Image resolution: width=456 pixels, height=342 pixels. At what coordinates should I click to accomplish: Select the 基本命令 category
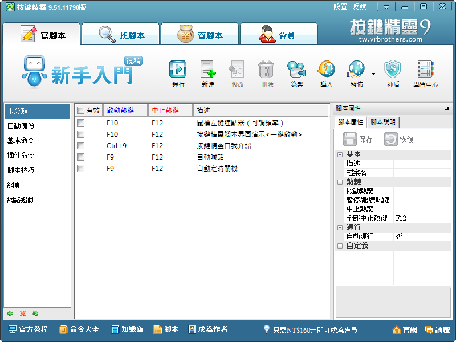37,140
